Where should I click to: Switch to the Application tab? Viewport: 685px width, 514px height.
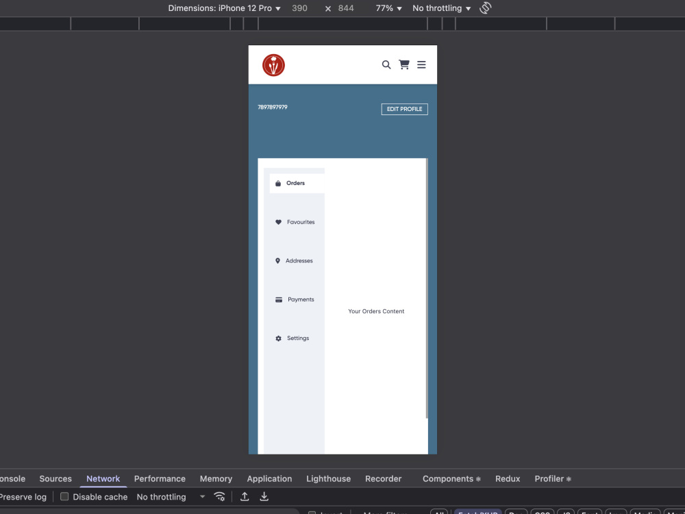tap(269, 478)
